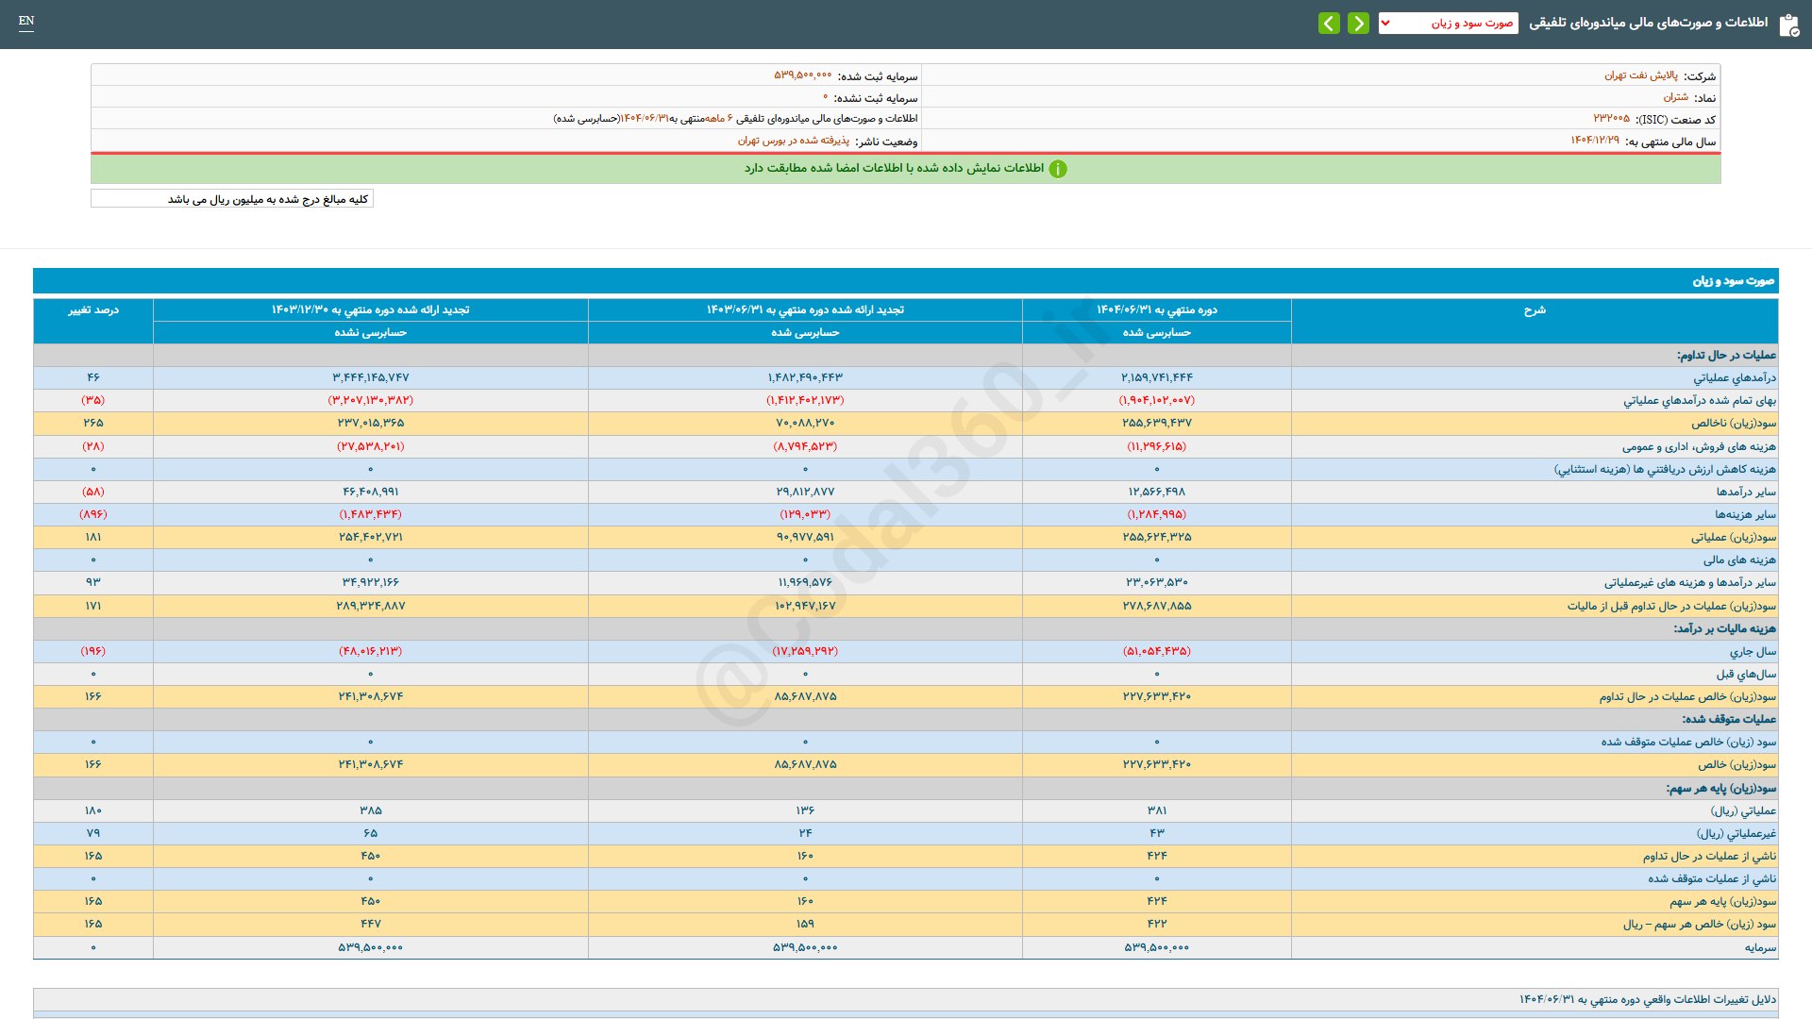Click the clipboard report icon in header
The image size is (1812, 1019).
tap(1788, 25)
